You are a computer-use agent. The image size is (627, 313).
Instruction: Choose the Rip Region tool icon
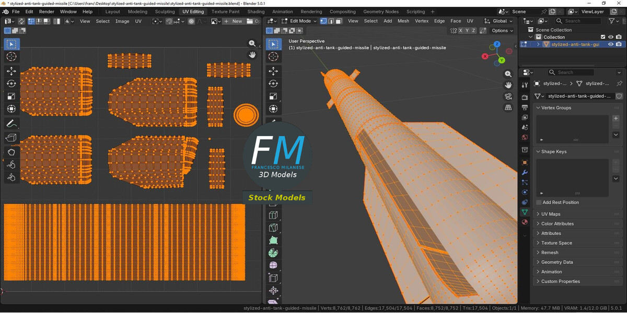pyautogui.click(x=11, y=138)
